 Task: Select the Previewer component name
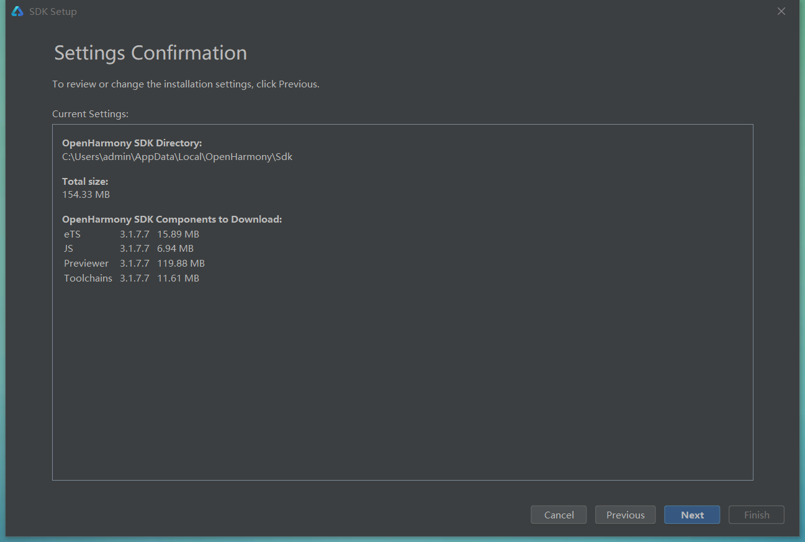pos(86,264)
